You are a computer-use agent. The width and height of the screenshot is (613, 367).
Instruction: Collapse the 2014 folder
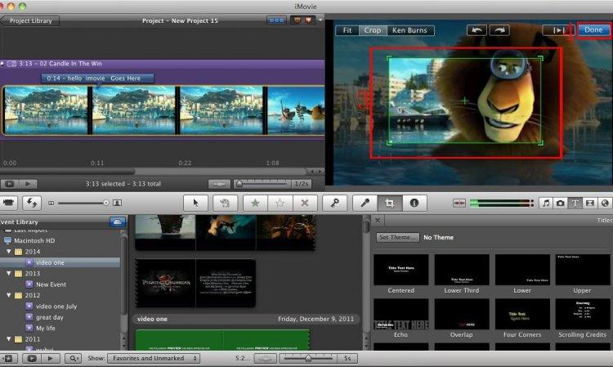[x=9, y=252]
